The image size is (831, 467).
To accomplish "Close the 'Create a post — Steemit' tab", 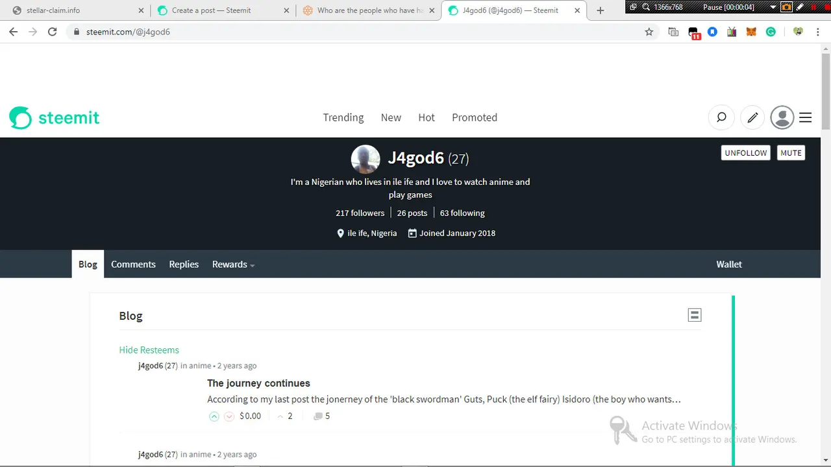I will pyautogui.click(x=286, y=10).
